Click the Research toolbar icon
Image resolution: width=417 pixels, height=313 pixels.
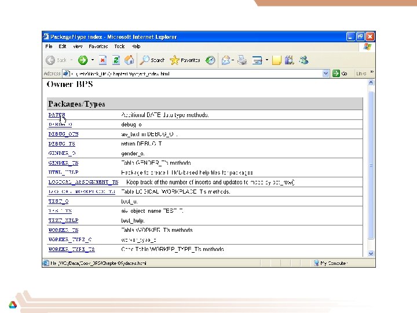tap(290, 60)
